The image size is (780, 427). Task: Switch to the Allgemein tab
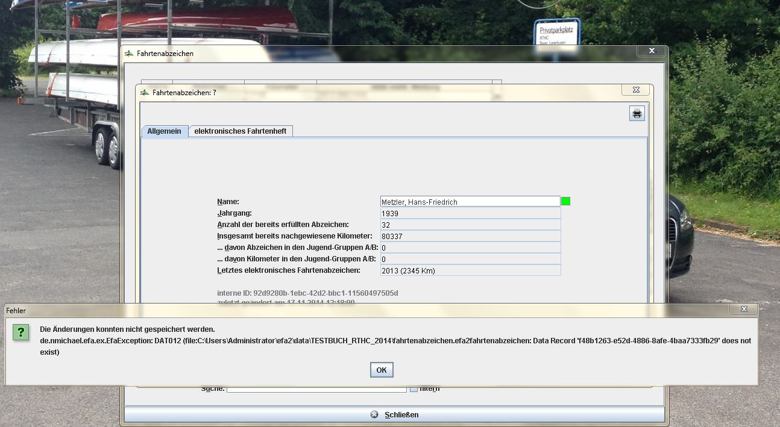[x=164, y=131]
